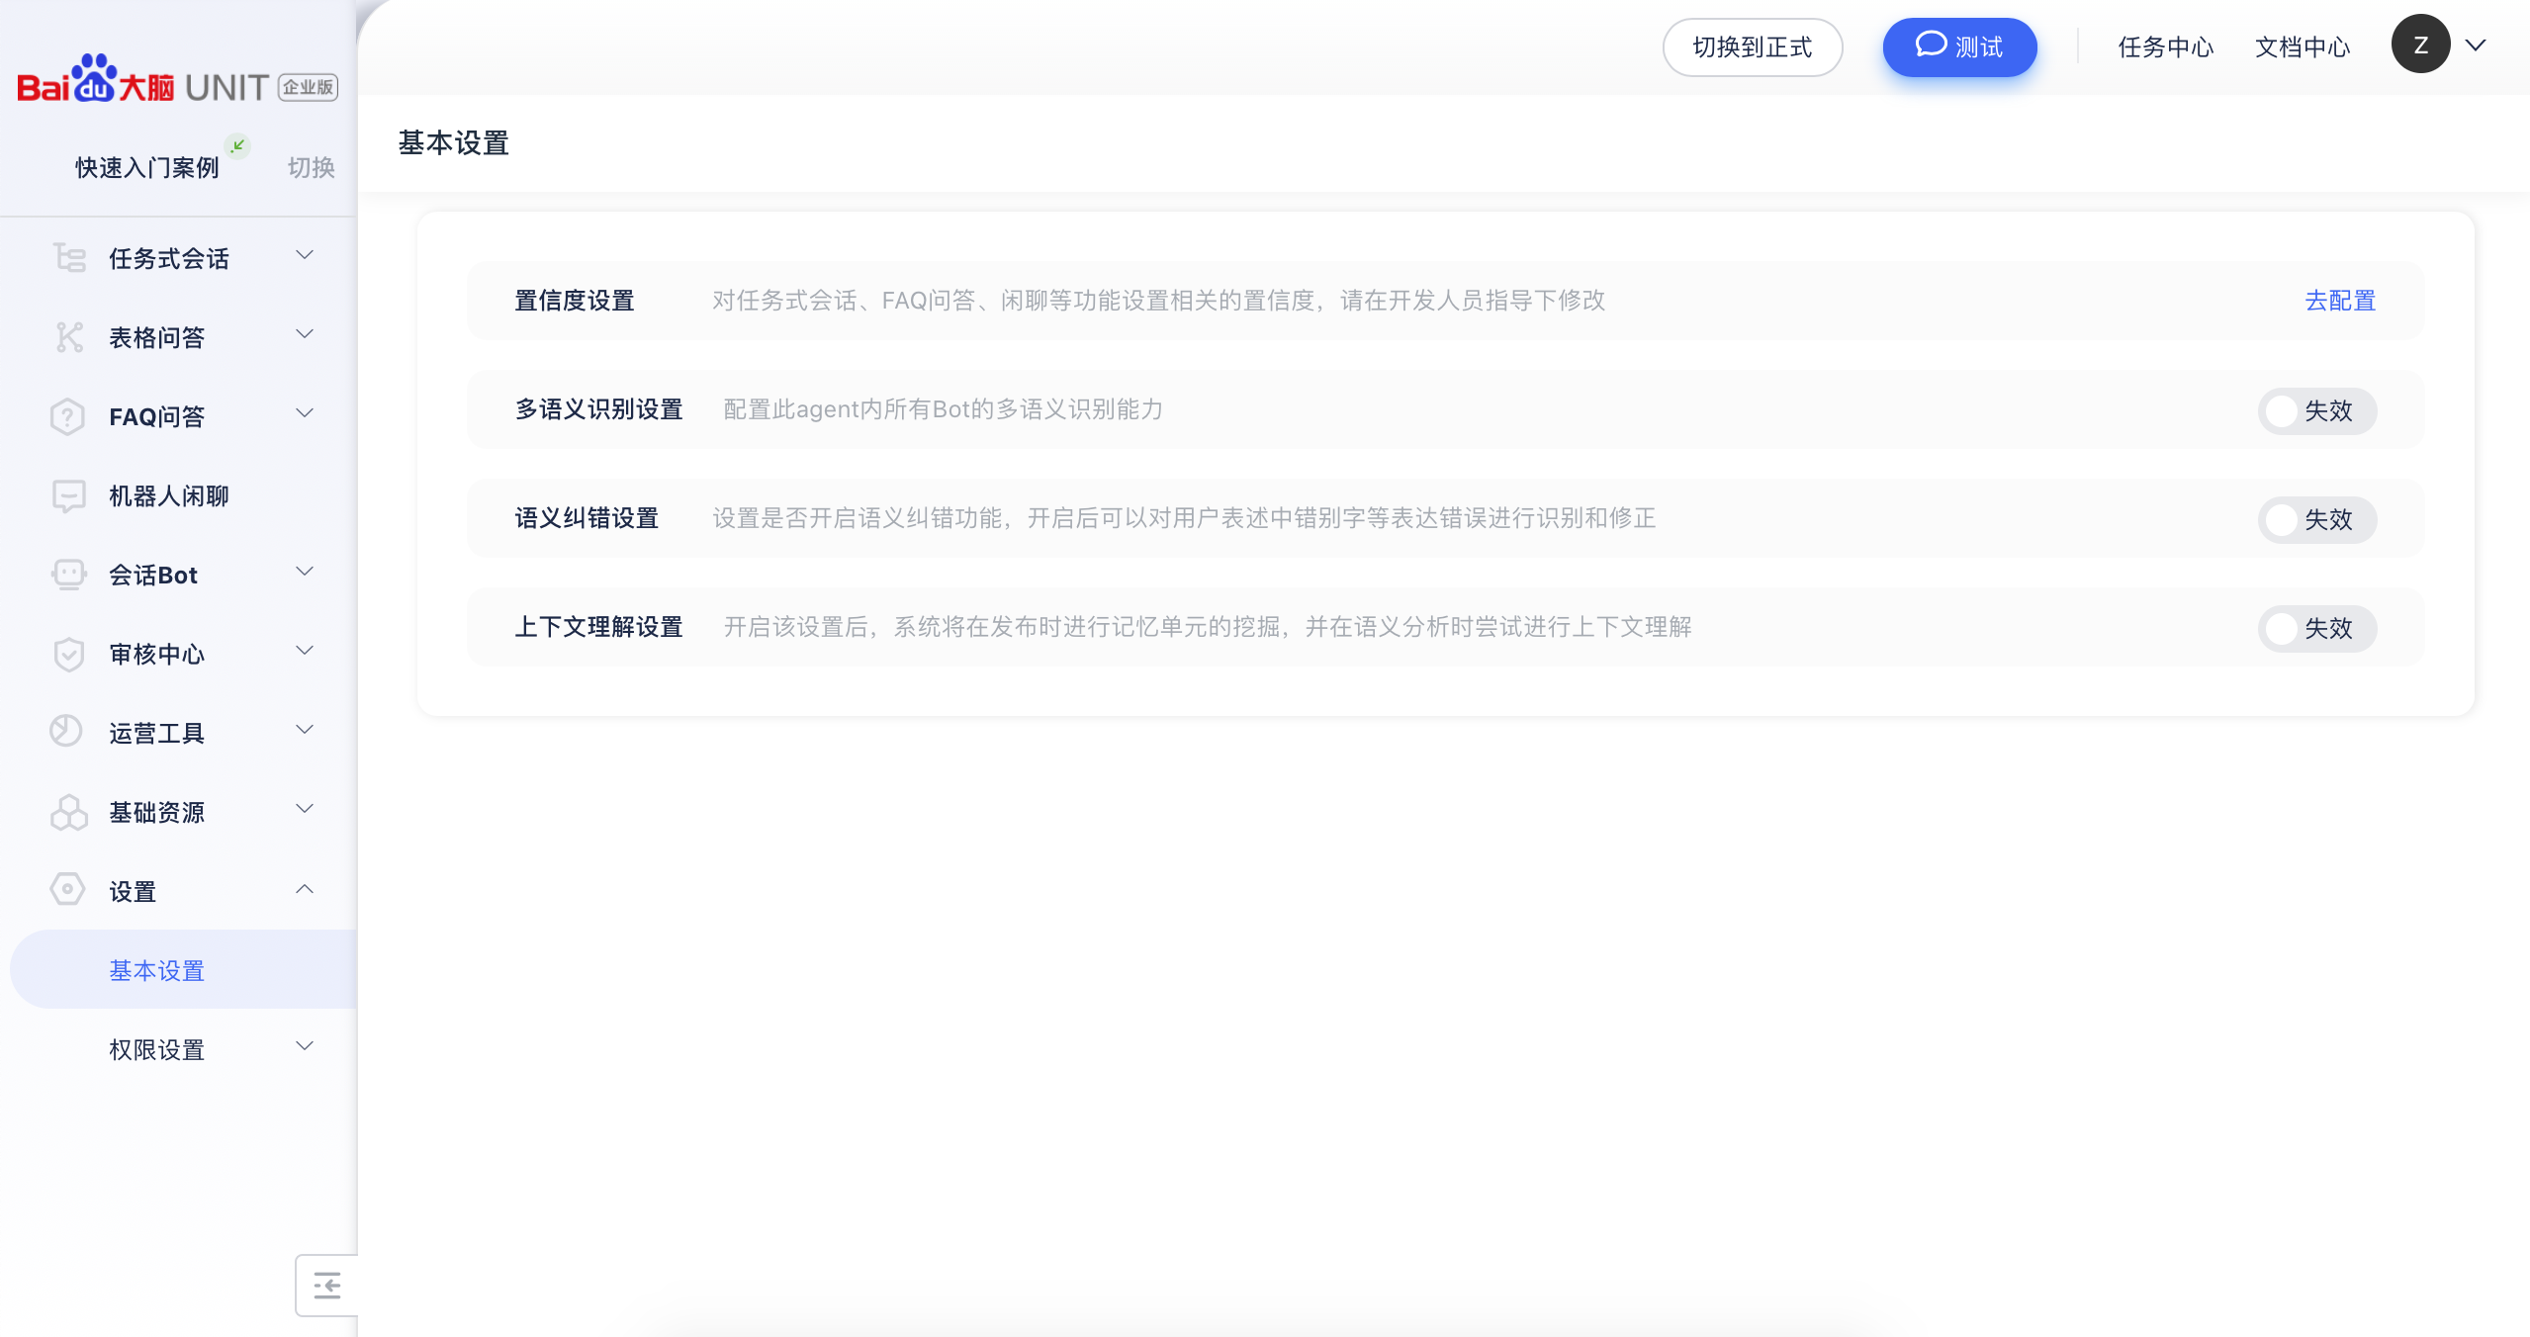The image size is (2530, 1337).
Task: Click the 企业版 edition badge
Action: coord(308,87)
